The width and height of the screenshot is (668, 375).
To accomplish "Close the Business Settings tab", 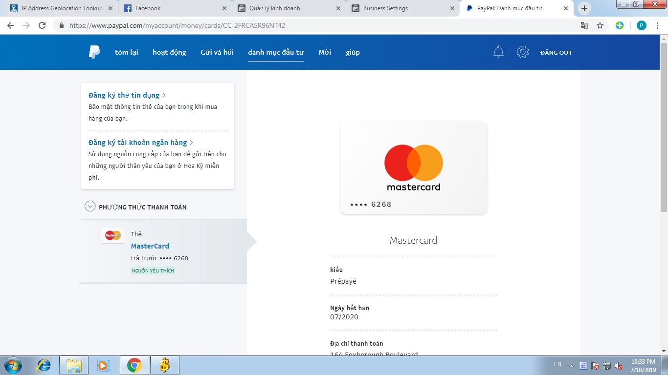I will pos(451,8).
